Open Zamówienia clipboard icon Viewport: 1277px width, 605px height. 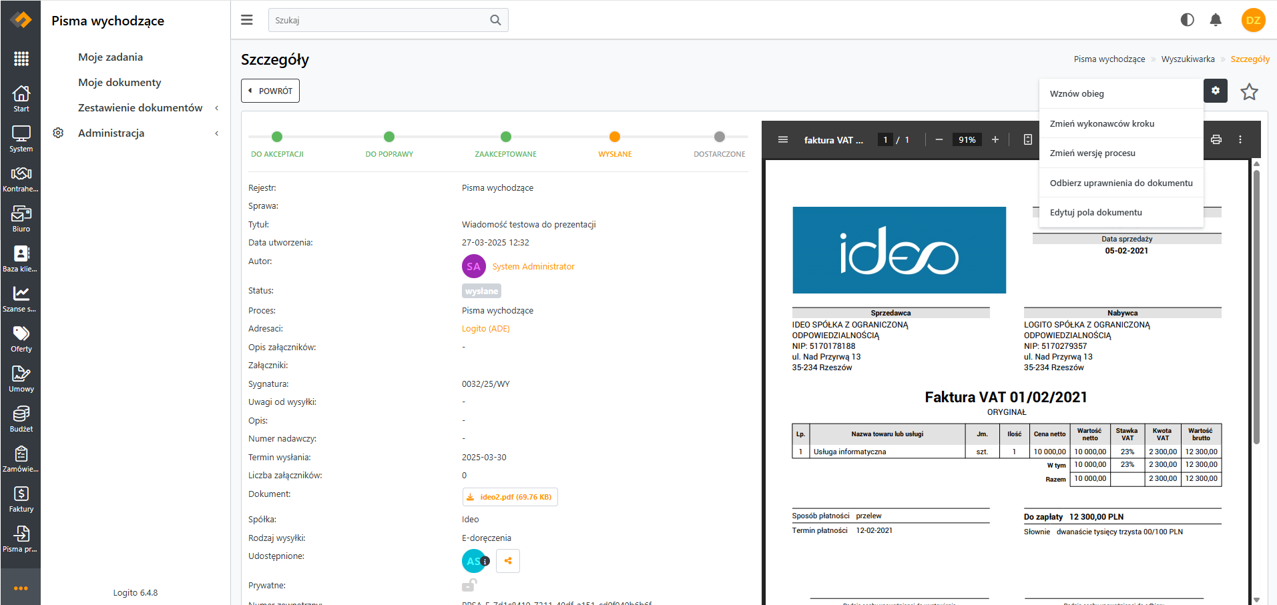(x=21, y=458)
